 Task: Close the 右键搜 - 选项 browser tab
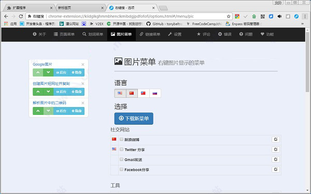tap(153, 8)
